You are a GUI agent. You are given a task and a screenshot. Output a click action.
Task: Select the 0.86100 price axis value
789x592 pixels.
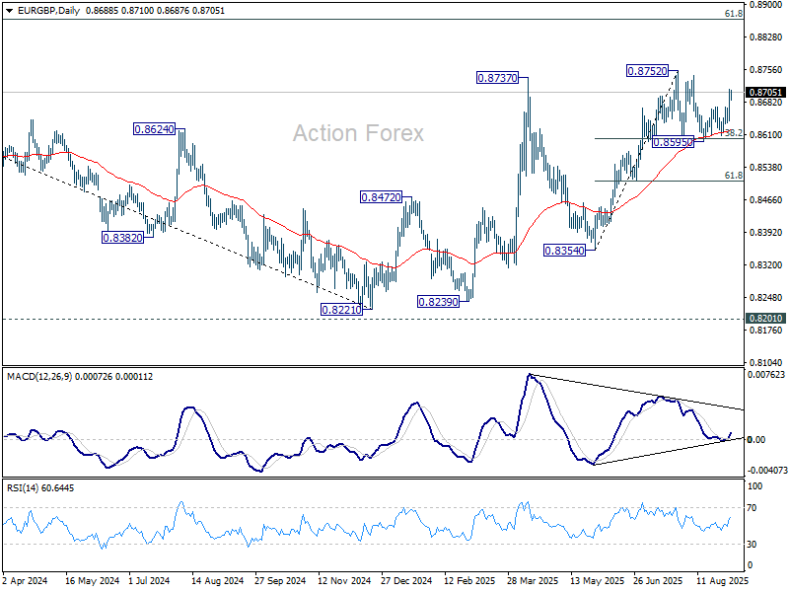(766, 135)
